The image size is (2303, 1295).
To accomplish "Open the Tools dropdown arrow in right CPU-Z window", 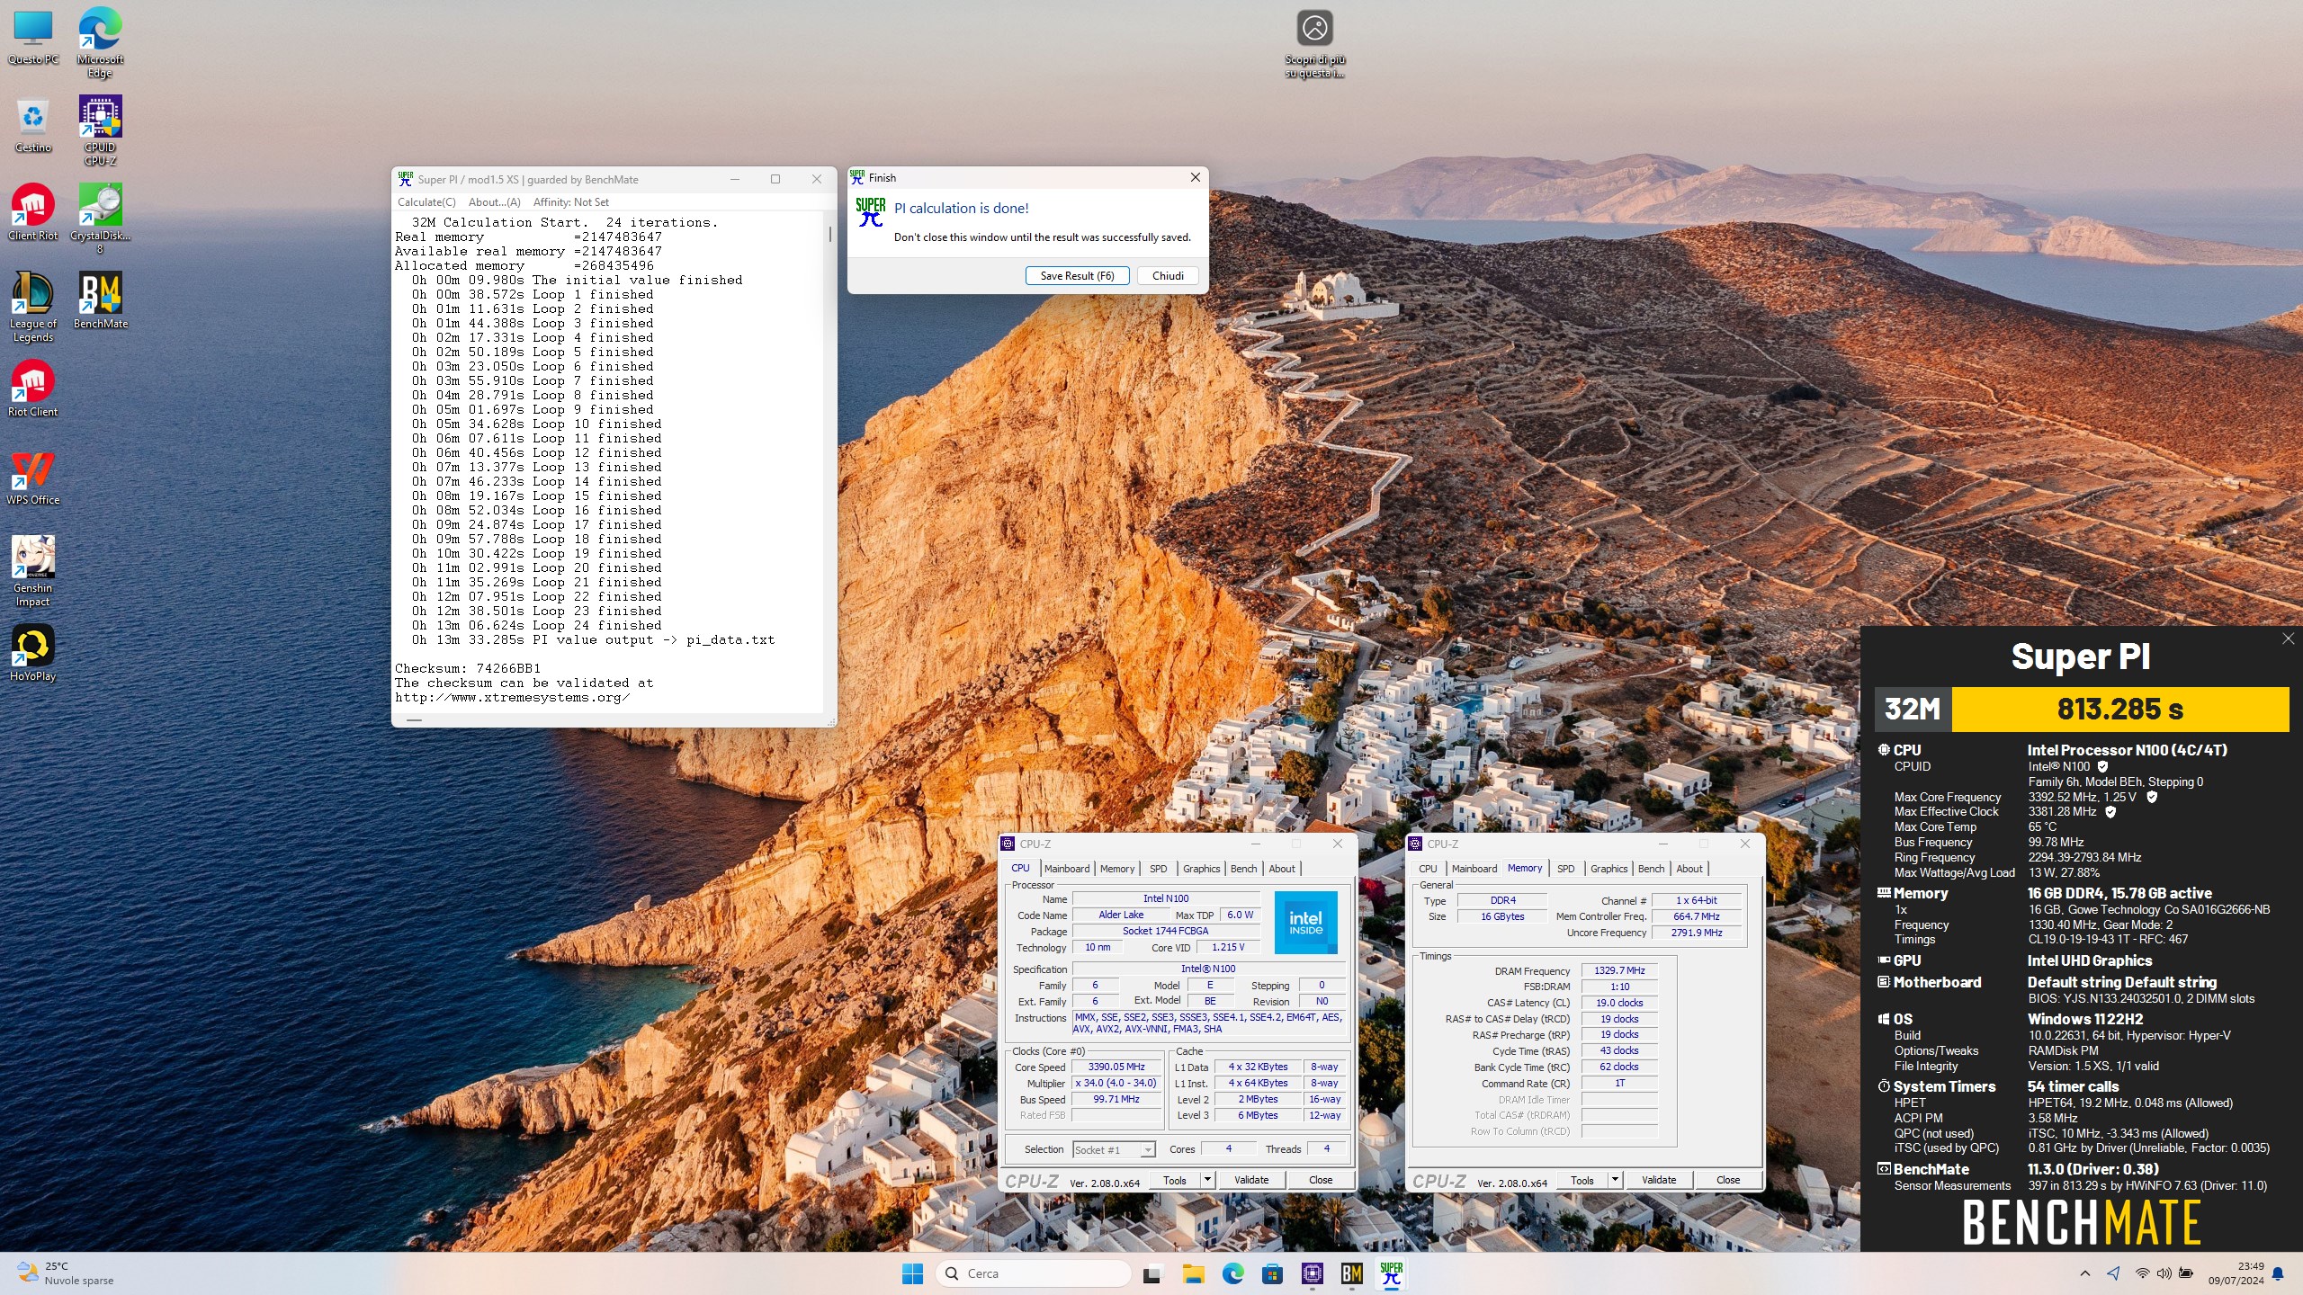I will point(1615,1180).
